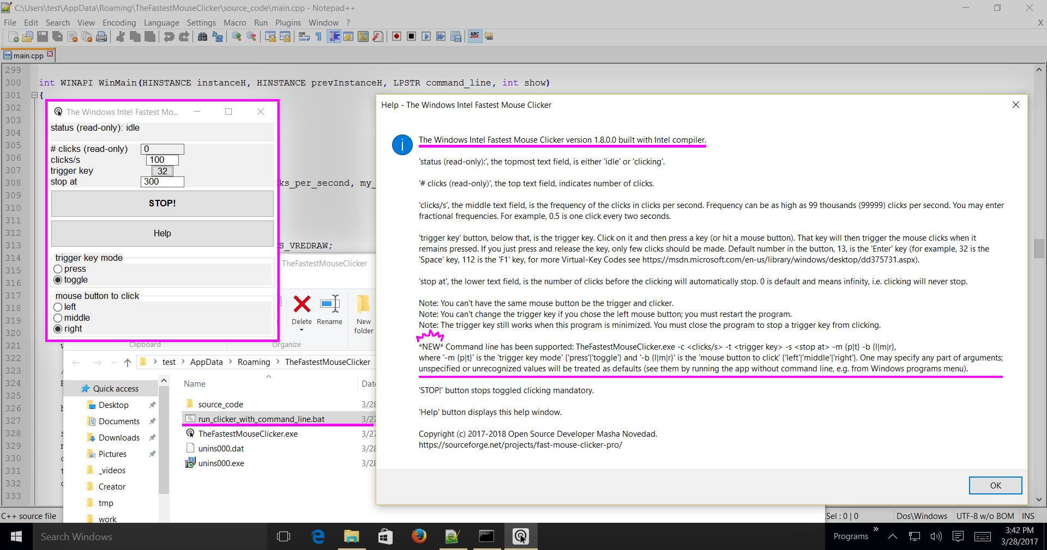Select 'toggle' trigger key mode
Screen dimensions: 1047x550
[x=58, y=280]
